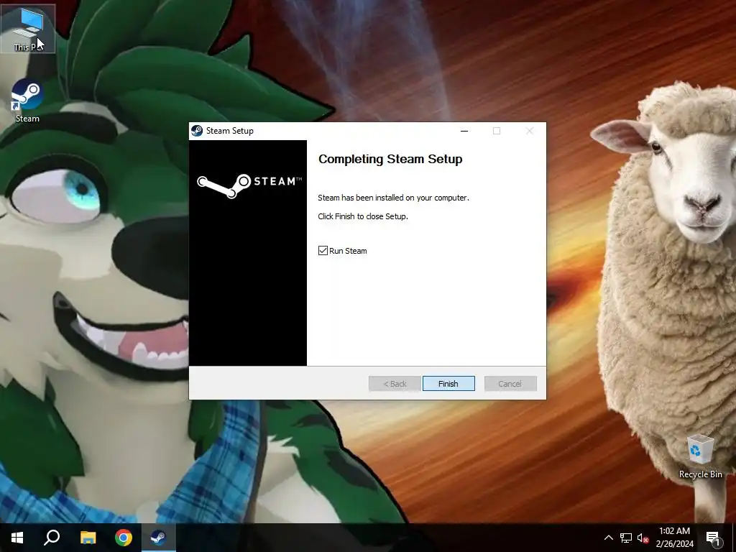The height and width of the screenshot is (552, 736).
Task: Open the muted volume tray icon
Action: coord(643,538)
